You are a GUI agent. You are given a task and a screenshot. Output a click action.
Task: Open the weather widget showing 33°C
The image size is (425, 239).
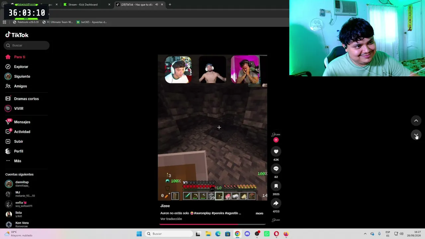tap(18, 234)
